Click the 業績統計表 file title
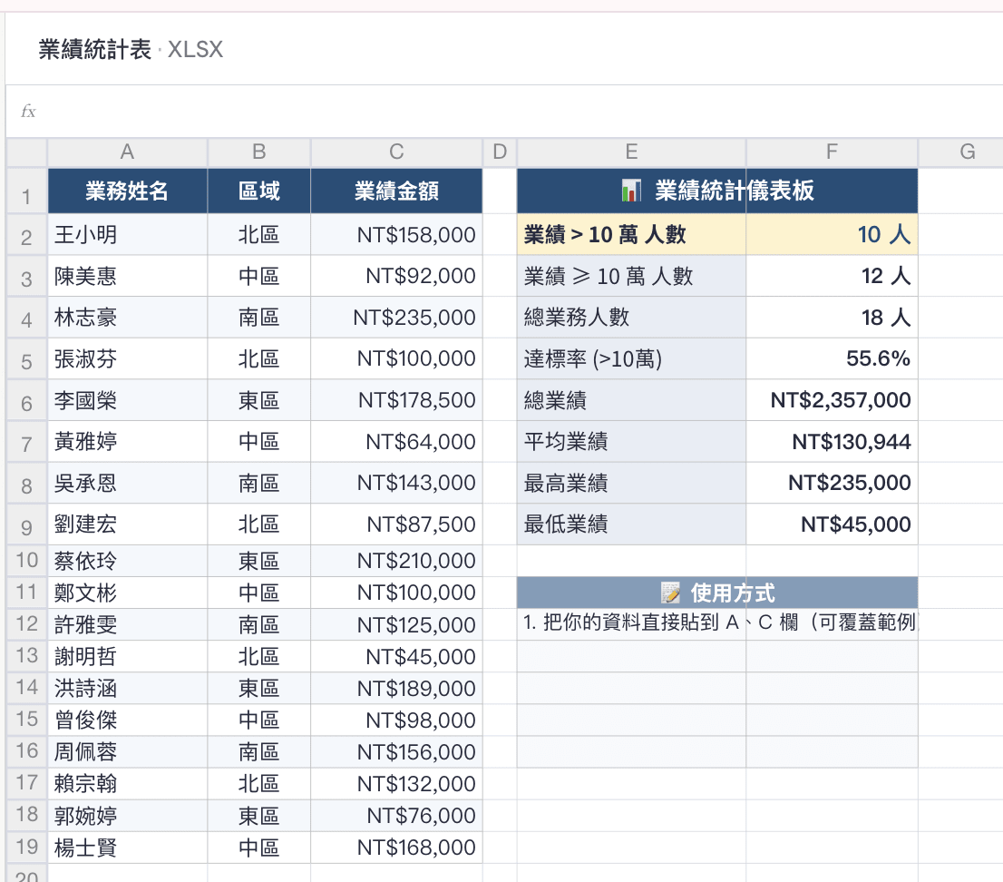The width and height of the screenshot is (1003, 882). (94, 49)
